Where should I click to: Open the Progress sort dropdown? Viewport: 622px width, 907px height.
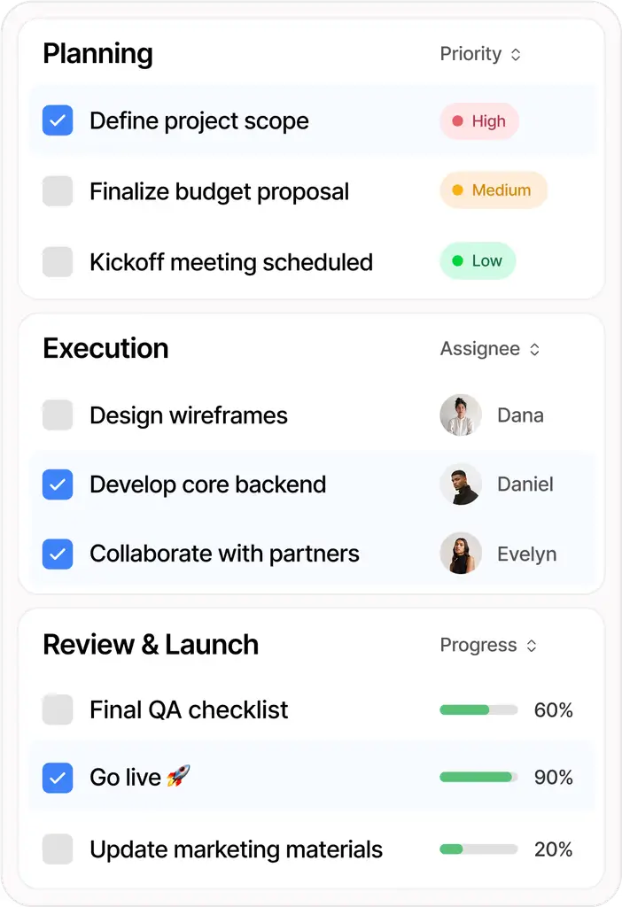coord(488,645)
